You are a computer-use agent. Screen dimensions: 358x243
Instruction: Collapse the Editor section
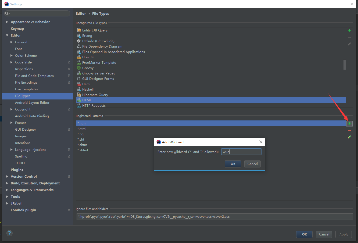7,35
